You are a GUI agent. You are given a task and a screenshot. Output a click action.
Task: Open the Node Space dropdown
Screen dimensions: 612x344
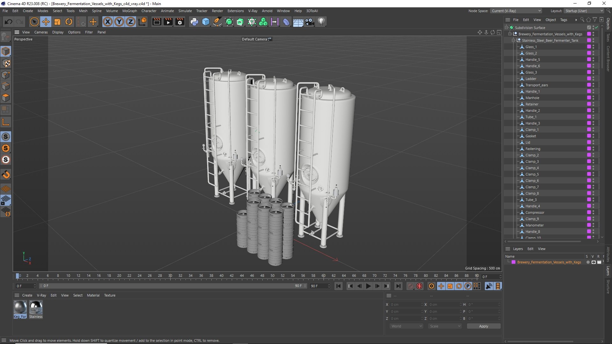coord(516,11)
